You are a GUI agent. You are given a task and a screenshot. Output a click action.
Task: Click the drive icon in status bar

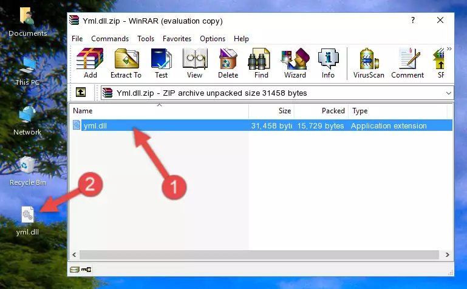[x=75, y=270]
